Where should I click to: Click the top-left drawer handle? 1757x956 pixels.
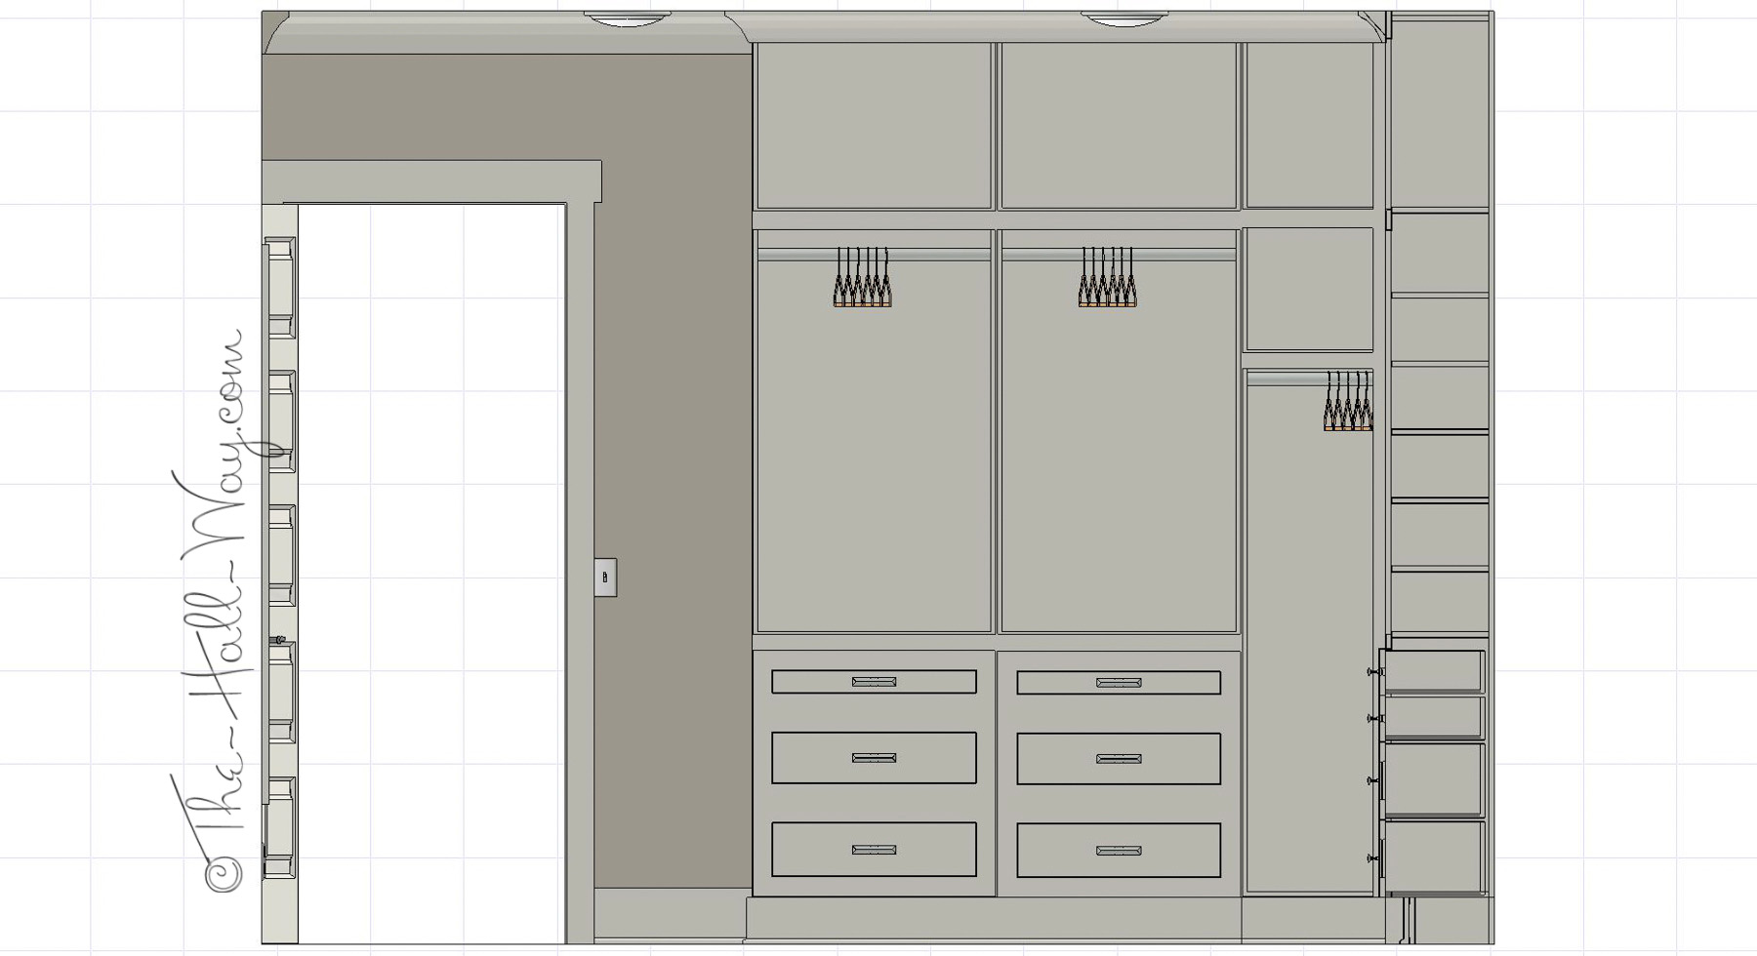click(x=874, y=682)
